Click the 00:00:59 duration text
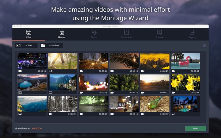Screen dimensions: 221x138 pos(103,114)
